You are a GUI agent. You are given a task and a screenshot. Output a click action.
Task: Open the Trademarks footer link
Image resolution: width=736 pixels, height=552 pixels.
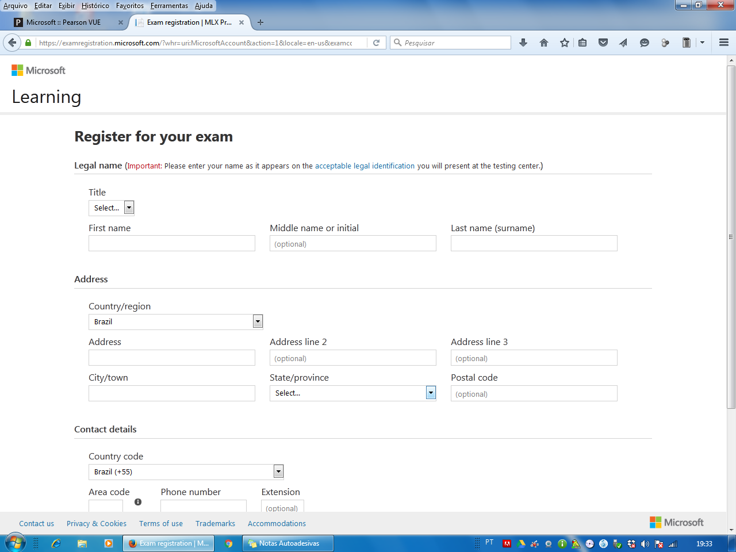point(215,523)
